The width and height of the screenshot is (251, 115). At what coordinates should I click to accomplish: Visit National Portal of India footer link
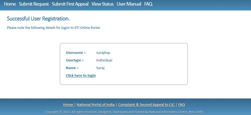click(x=96, y=105)
